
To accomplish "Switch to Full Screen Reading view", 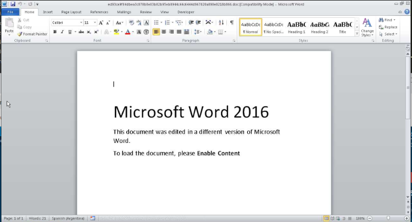I will (332, 218).
